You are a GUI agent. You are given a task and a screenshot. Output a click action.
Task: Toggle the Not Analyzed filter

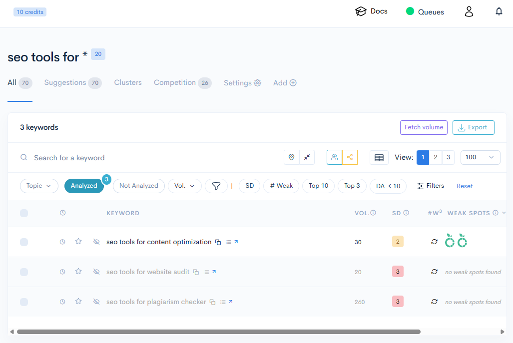tap(139, 186)
